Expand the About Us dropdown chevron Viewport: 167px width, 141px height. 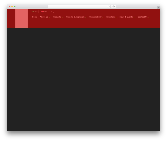(x=49, y=17)
